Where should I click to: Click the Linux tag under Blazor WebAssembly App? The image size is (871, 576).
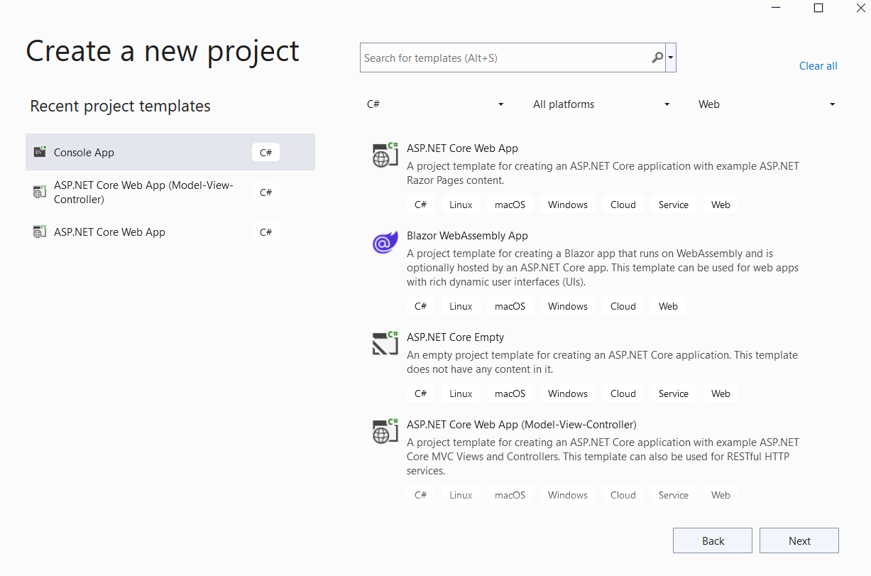tap(460, 305)
